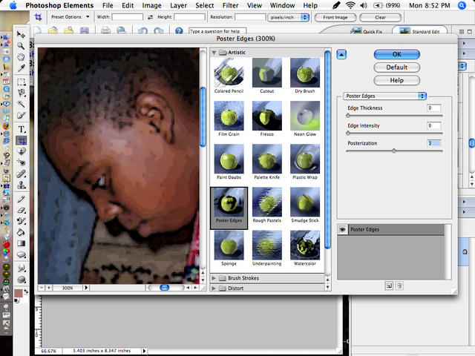The width and height of the screenshot is (475, 356).
Task: Choose the Watercolor filter thumbnail
Action: coord(305,248)
